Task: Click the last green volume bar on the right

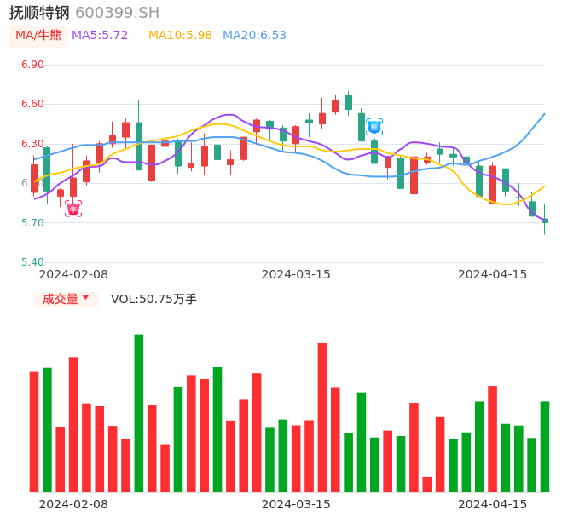Action: point(545,447)
